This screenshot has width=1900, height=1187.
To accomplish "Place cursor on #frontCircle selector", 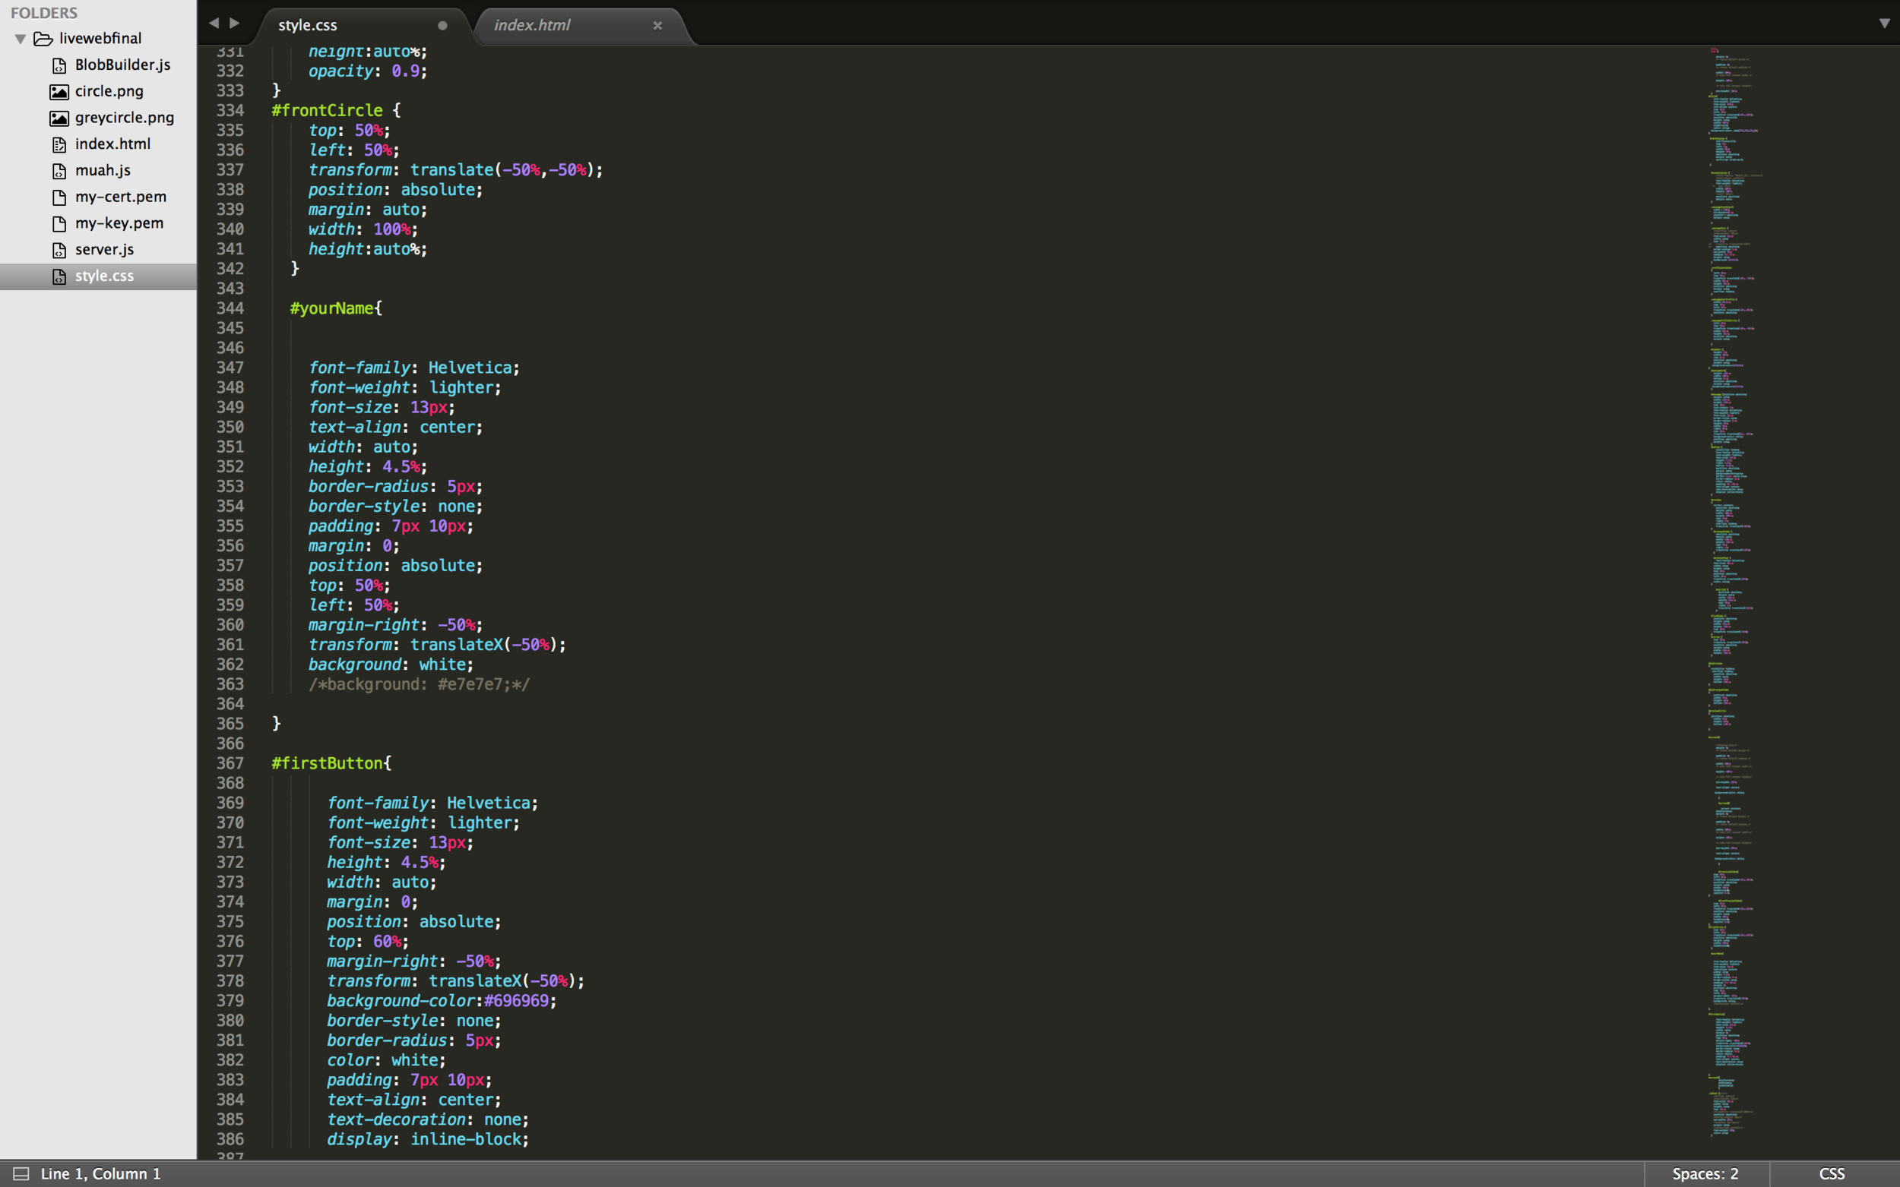I will [327, 111].
